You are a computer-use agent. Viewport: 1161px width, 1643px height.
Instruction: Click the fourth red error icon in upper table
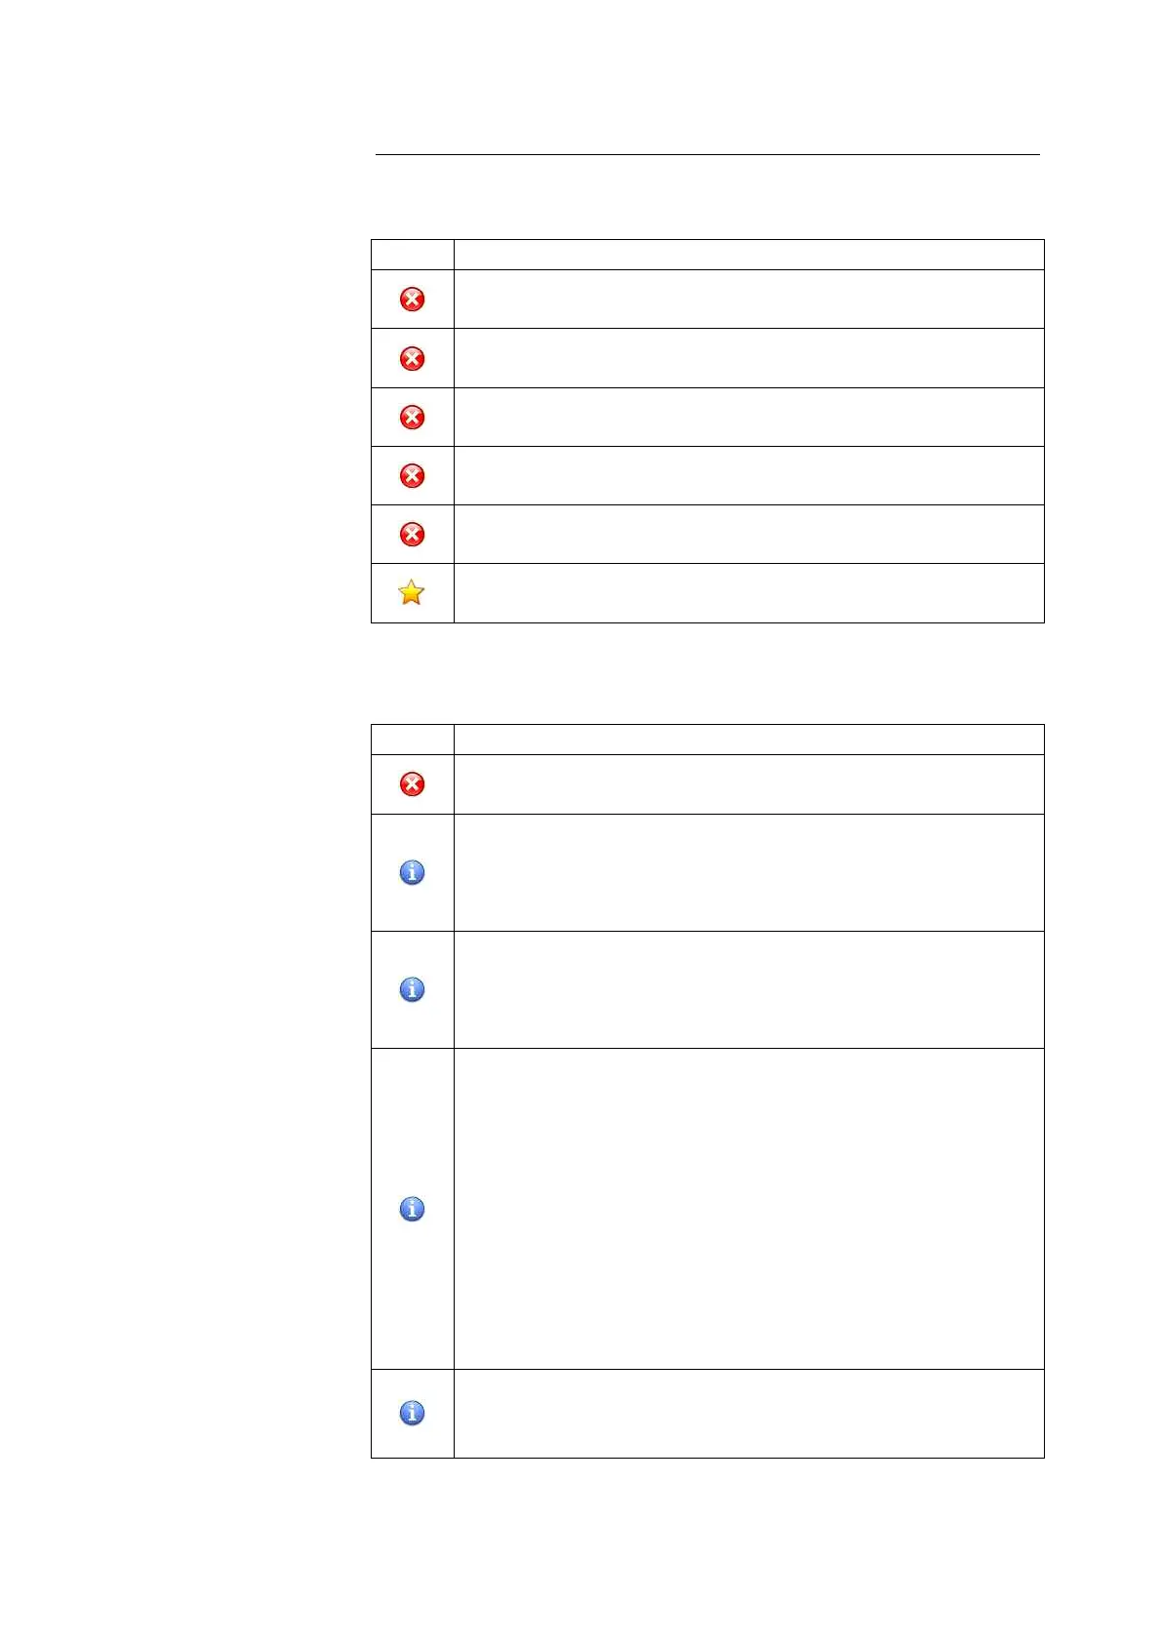click(412, 476)
